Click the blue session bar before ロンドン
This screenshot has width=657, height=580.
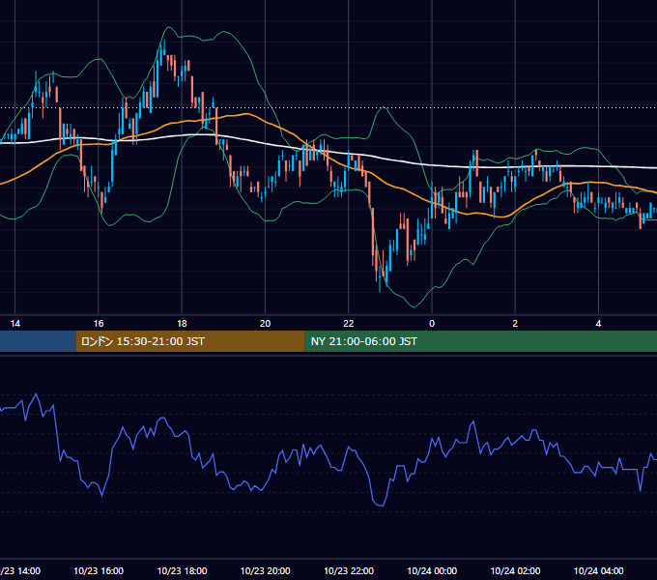pyautogui.click(x=38, y=341)
